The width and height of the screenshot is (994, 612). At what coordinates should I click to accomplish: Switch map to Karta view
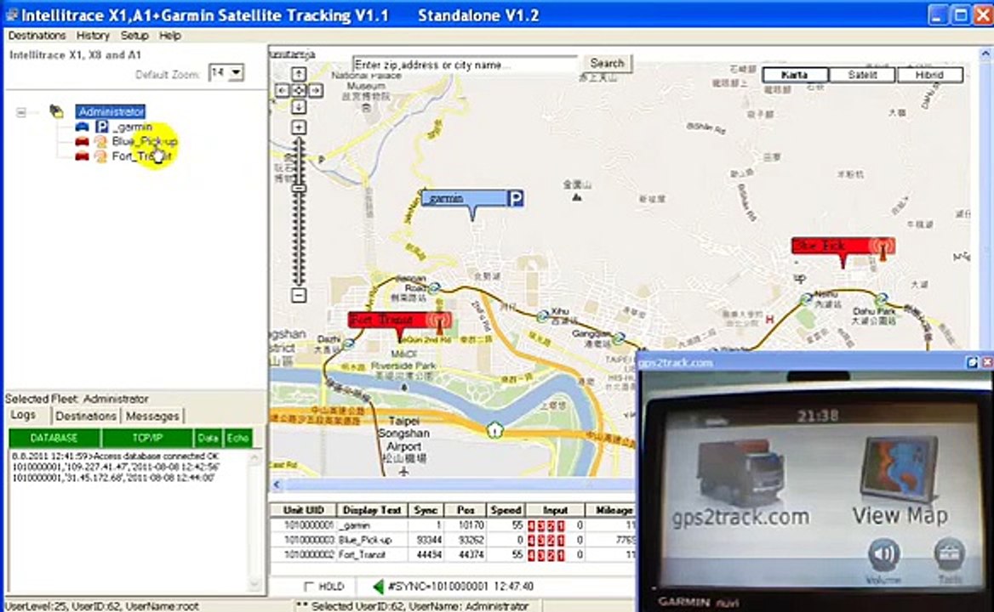[x=795, y=75]
